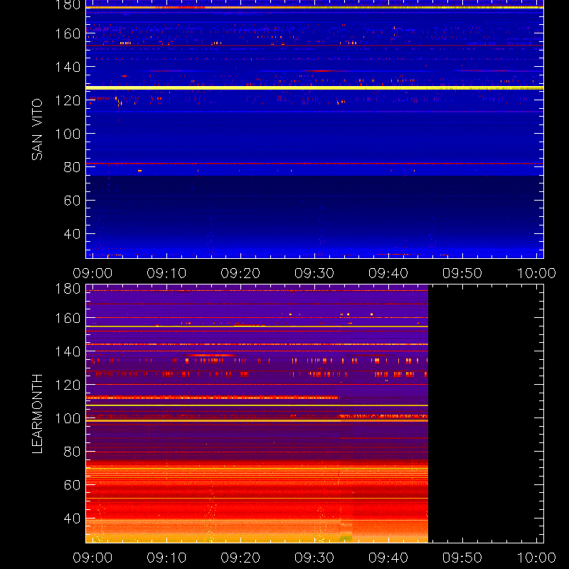Image resolution: width=569 pixels, height=569 pixels.
Task: Choose the 120 frequency label on Learmonth axis
Action: click(68, 385)
